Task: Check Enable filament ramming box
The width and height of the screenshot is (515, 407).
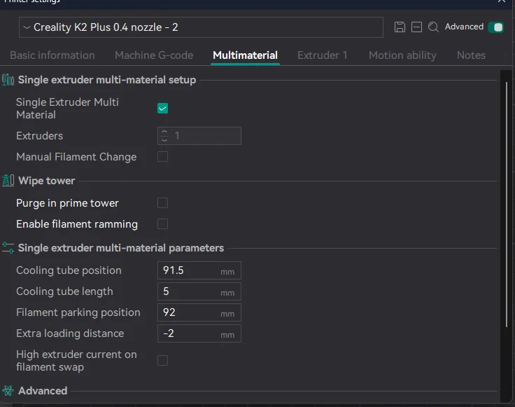Action: [162, 224]
